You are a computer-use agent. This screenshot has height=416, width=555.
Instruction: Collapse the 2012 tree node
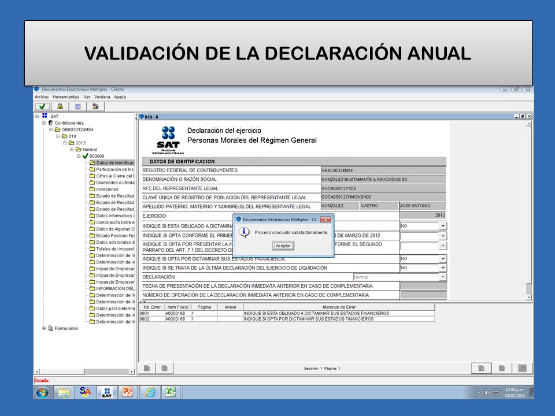tap(65, 143)
